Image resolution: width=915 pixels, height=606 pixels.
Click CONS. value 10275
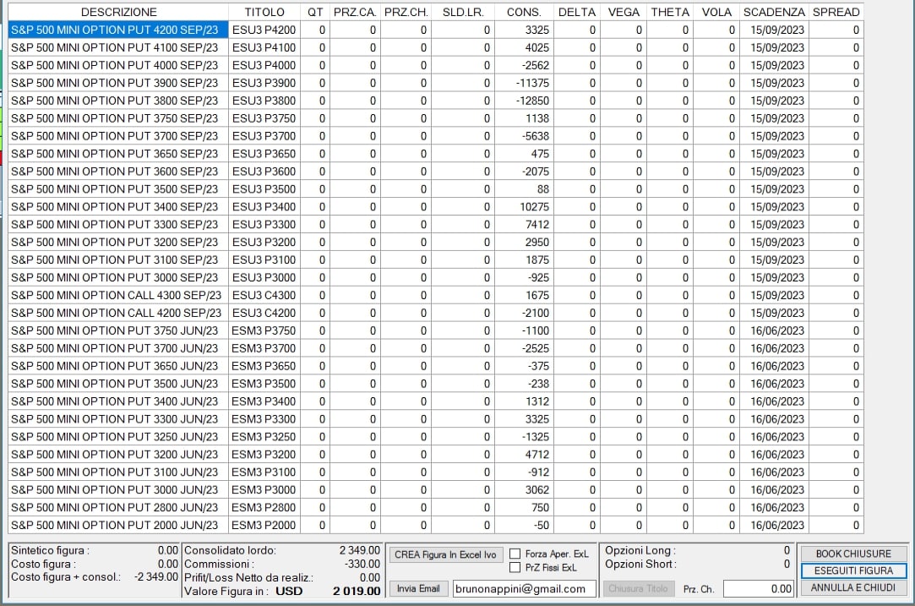click(524, 207)
